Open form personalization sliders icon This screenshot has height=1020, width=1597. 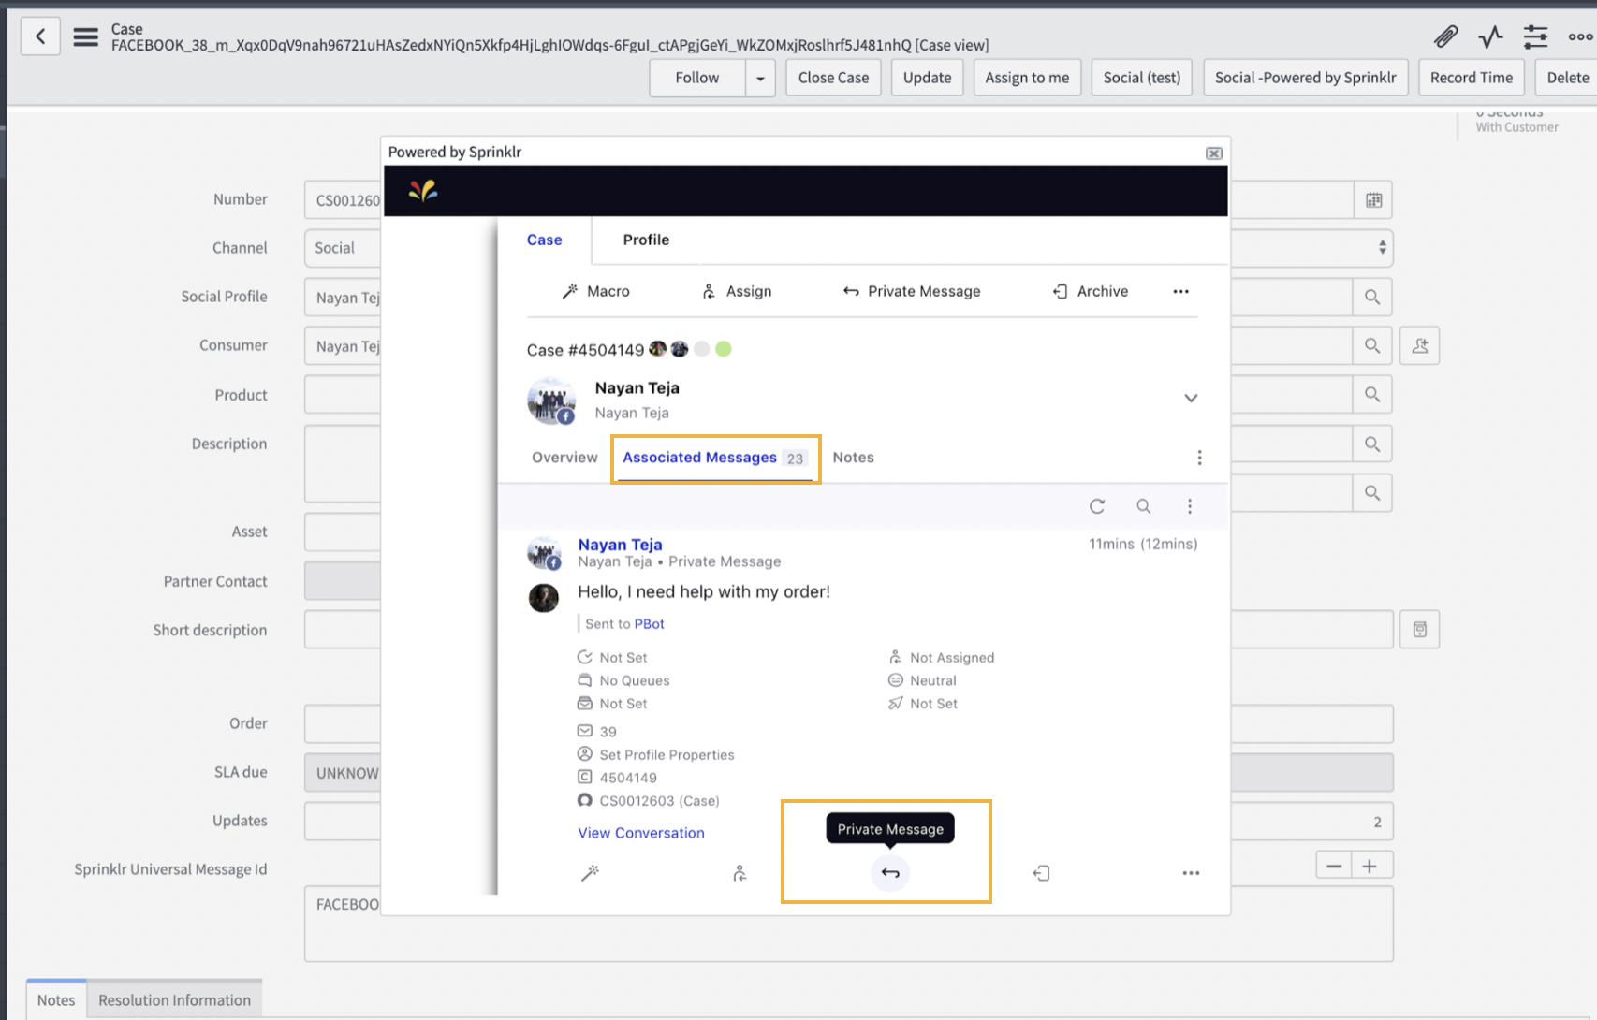click(x=1535, y=36)
